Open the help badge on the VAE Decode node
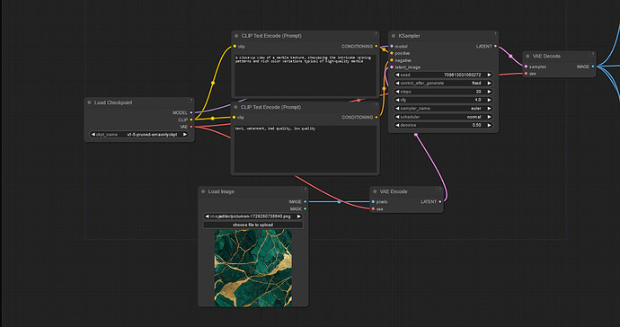 point(592,54)
